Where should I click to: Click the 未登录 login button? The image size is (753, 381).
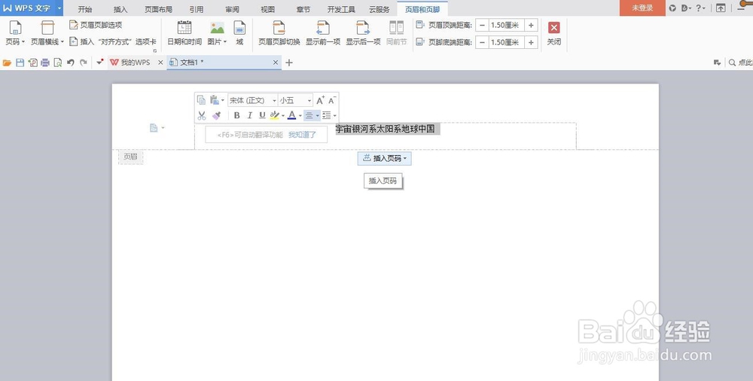[642, 8]
